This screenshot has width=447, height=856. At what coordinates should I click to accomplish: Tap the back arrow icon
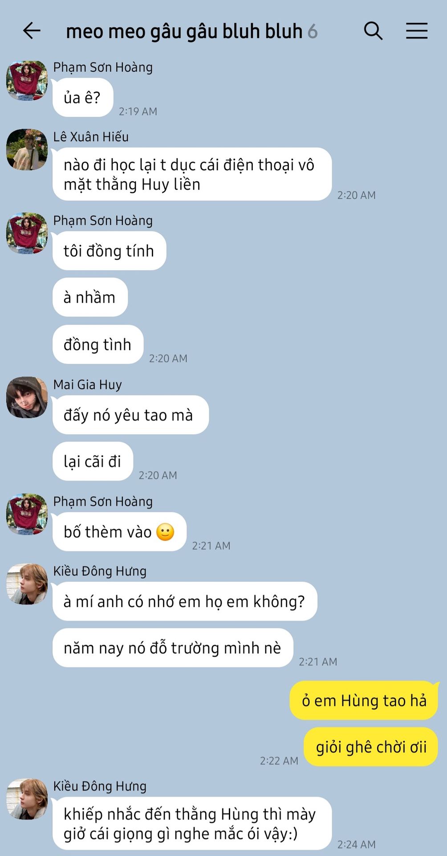[32, 31]
